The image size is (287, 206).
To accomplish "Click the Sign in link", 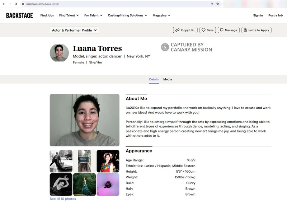I will (258, 15).
